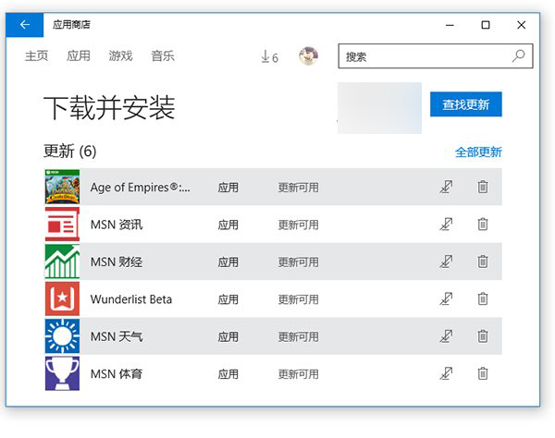Click the search magnifier icon
The height and width of the screenshot is (438, 555).
[x=519, y=55]
